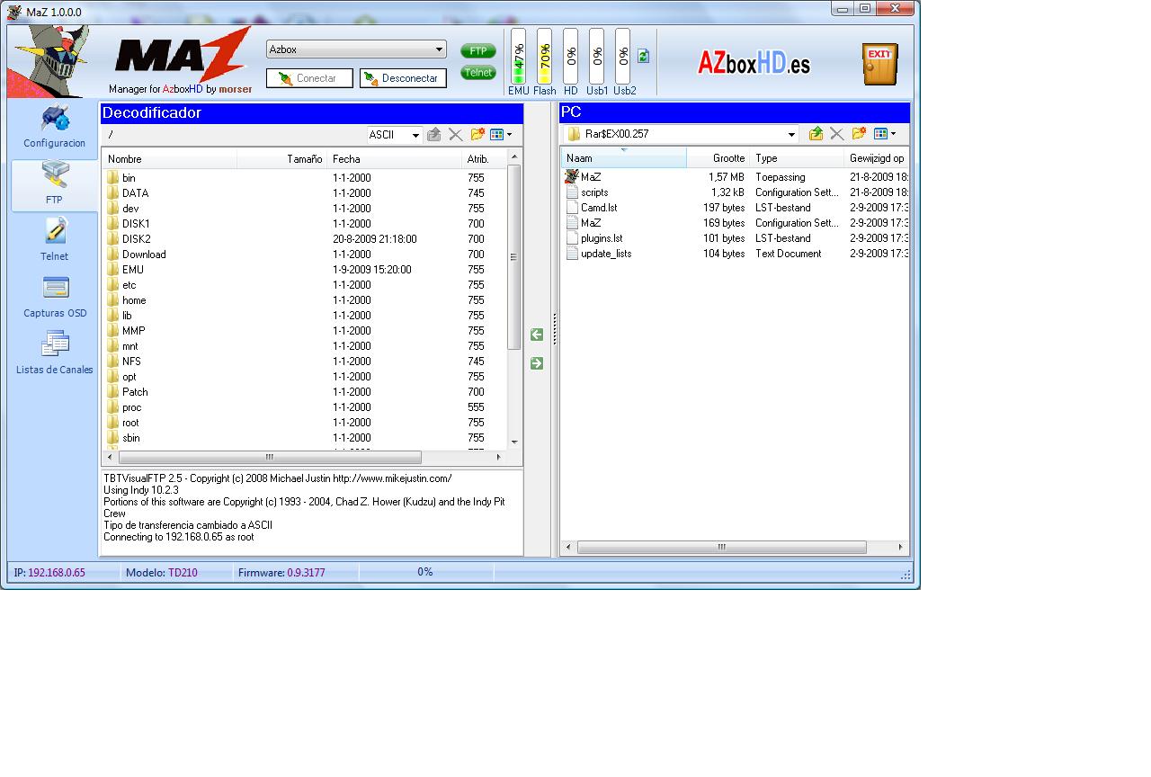
Task: Select the Patch folder row
Action: tap(305, 392)
